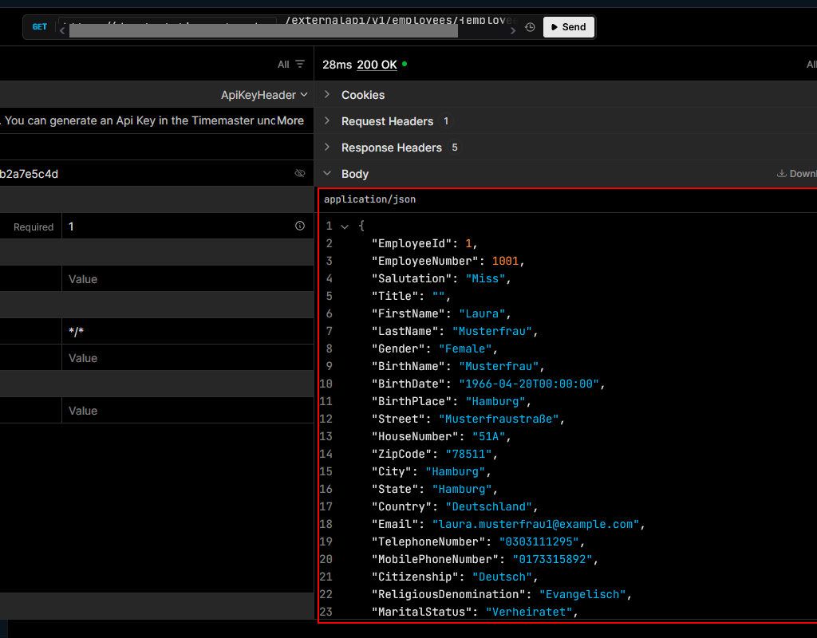Expand the Request Headers section

click(x=387, y=121)
